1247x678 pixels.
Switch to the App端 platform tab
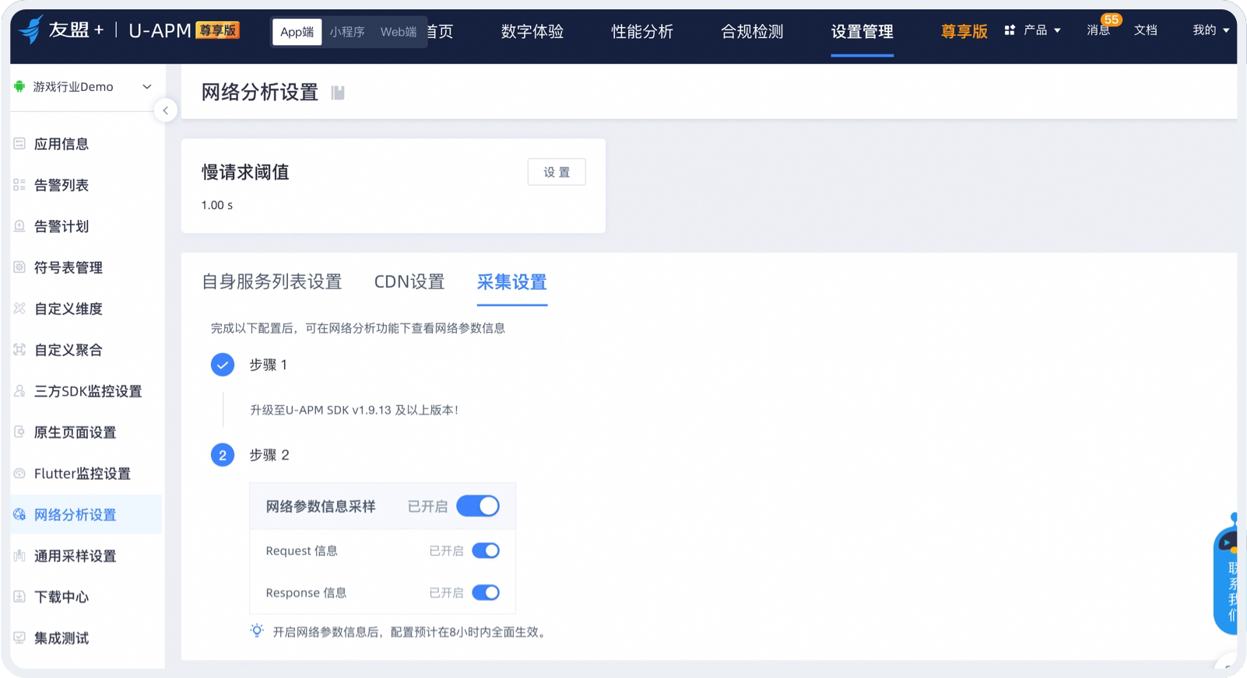click(297, 32)
